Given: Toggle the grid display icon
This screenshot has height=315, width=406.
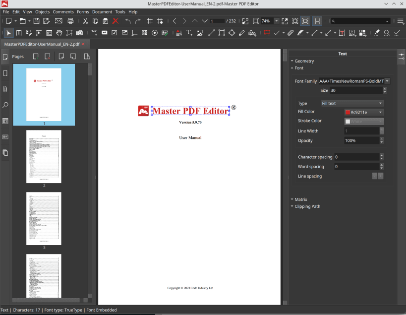Looking at the screenshot, I should pos(150,21).
